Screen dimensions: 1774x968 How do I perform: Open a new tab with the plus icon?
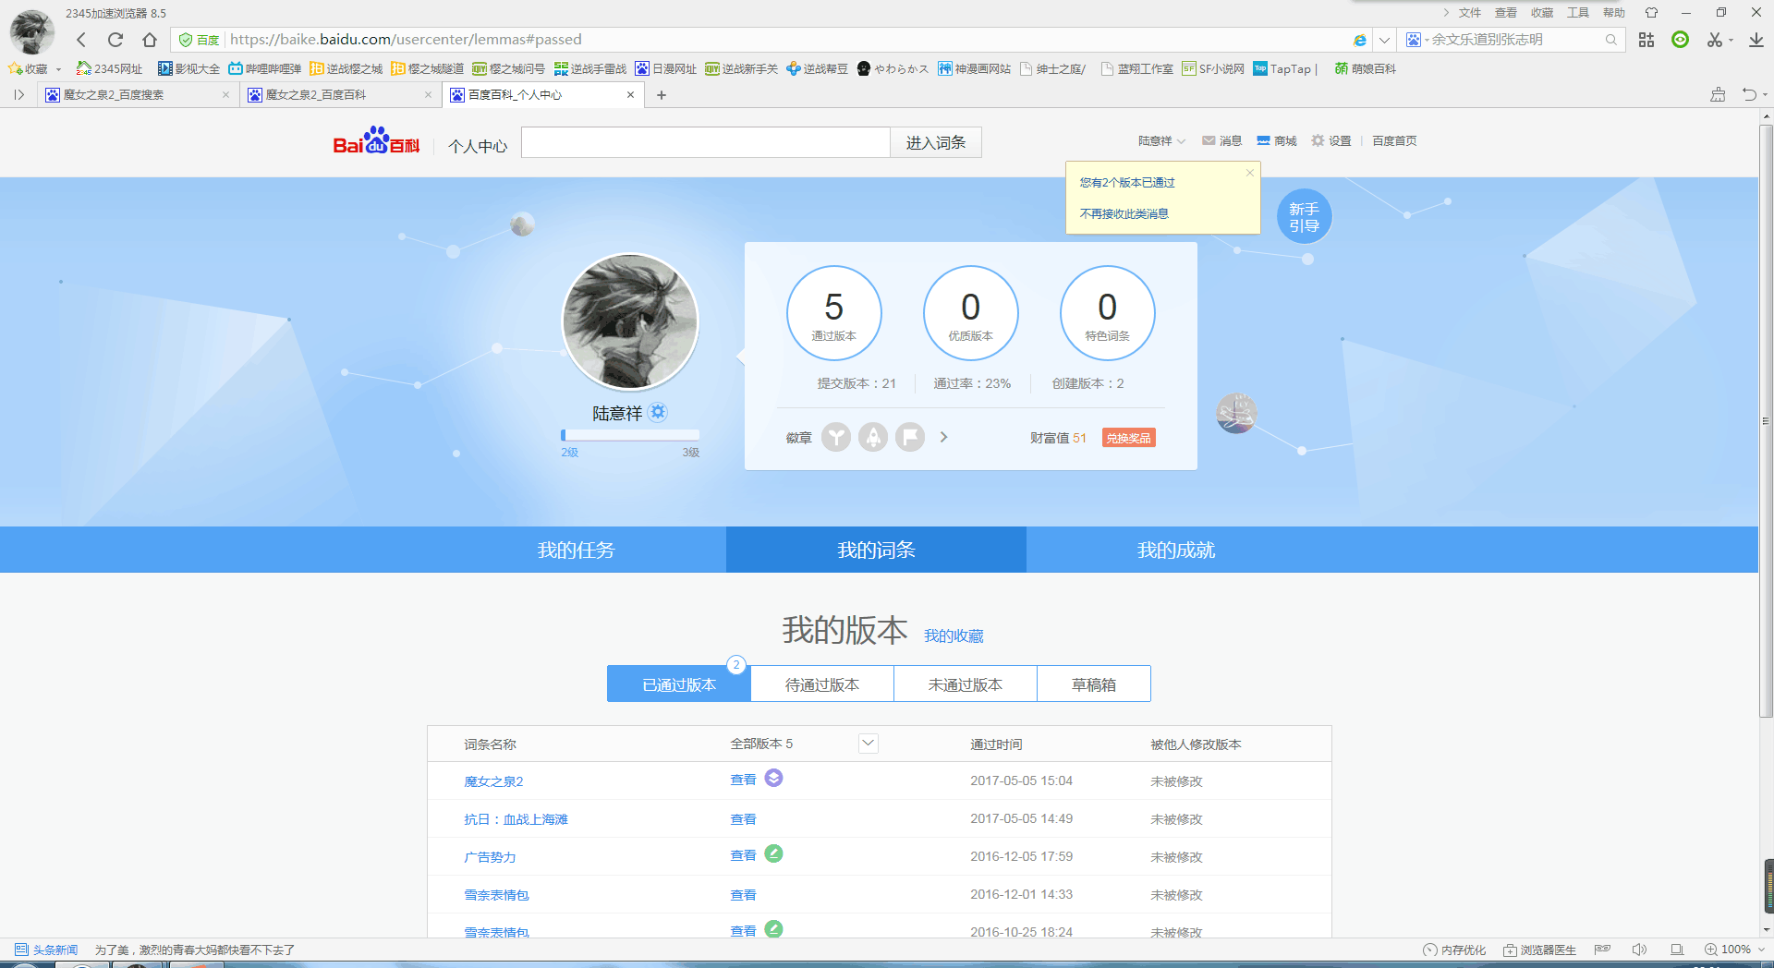(x=662, y=94)
